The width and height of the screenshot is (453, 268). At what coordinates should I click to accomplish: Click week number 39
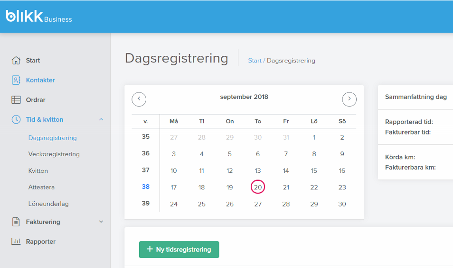(146, 204)
